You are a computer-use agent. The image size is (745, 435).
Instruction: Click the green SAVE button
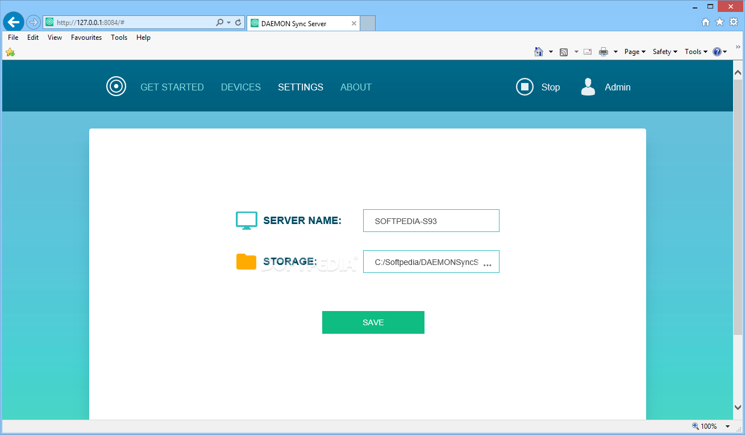tap(373, 322)
